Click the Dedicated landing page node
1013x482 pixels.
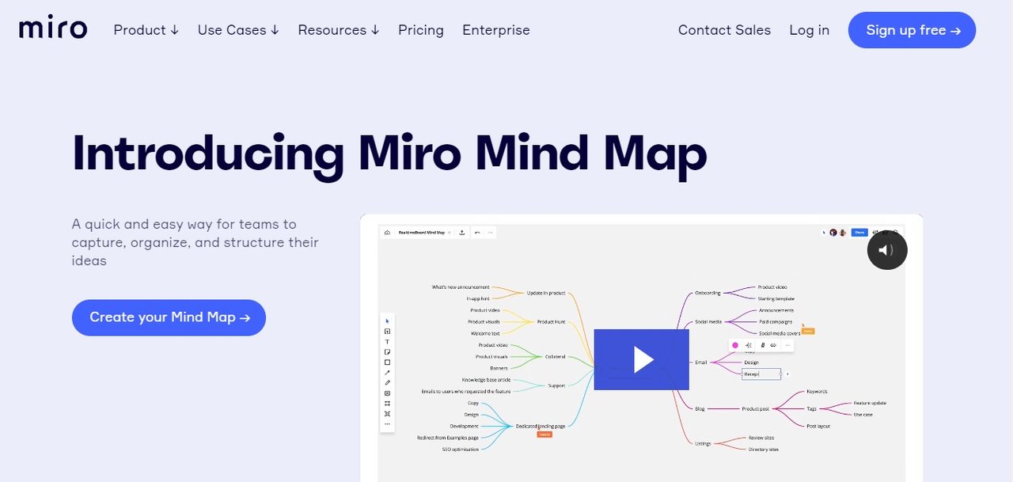[541, 426]
